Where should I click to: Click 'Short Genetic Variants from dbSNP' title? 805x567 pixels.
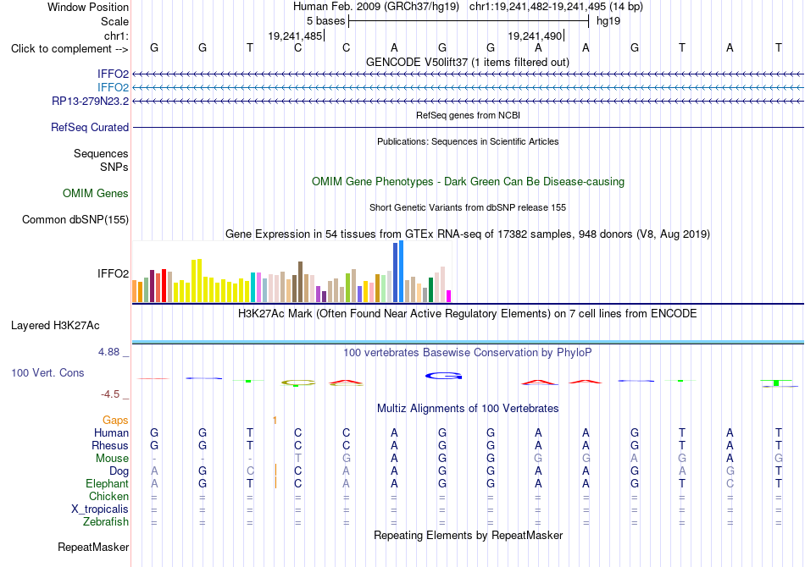point(468,207)
